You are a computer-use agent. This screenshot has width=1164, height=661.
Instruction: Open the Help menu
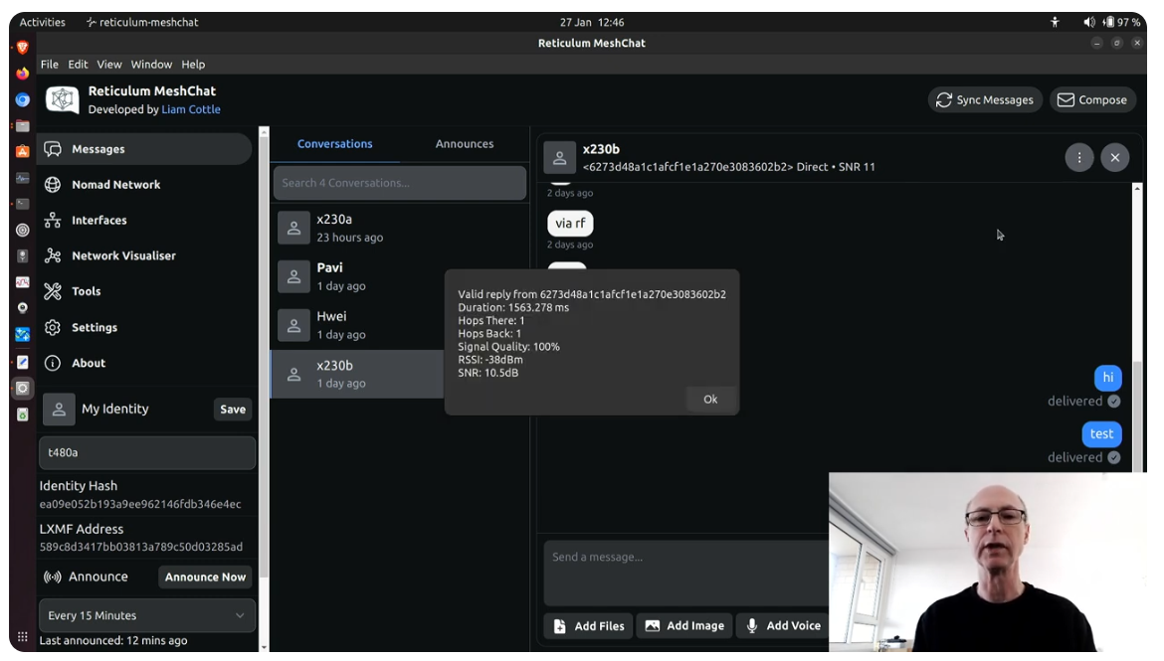click(193, 65)
